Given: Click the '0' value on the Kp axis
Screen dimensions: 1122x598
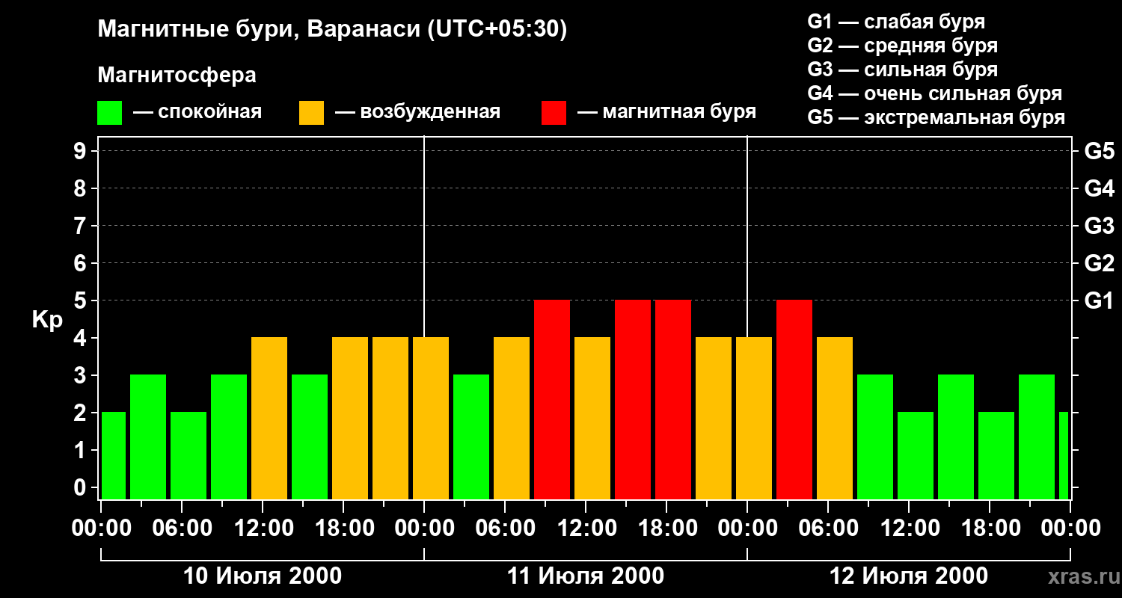Looking at the screenshot, I should pyautogui.click(x=82, y=487).
